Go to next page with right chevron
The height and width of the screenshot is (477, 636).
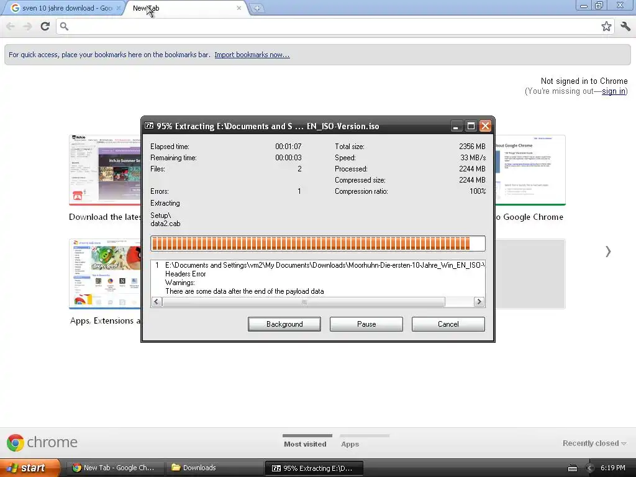click(x=608, y=252)
